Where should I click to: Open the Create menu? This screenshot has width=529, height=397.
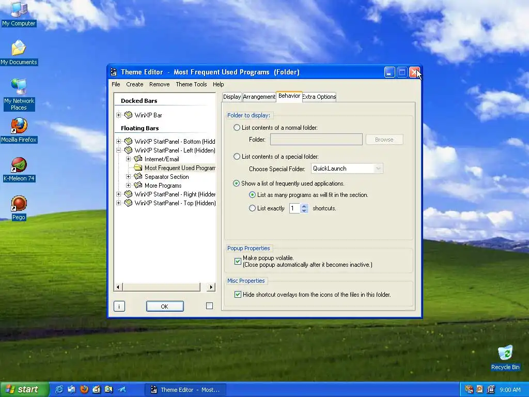coord(135,84)
